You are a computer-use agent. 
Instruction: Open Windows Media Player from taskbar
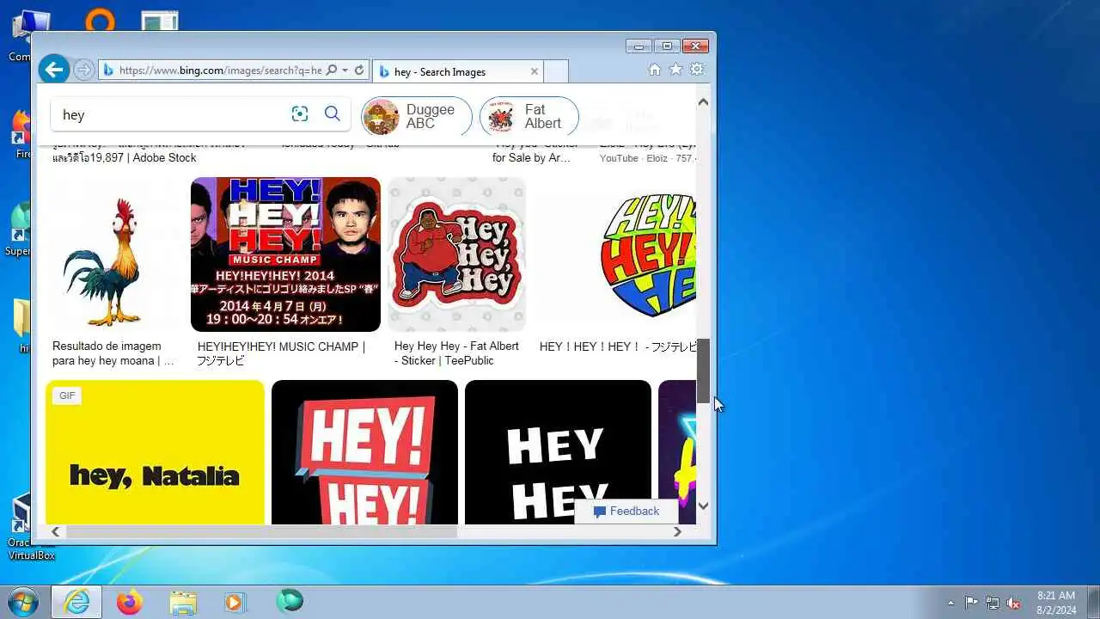pos(235,603)
